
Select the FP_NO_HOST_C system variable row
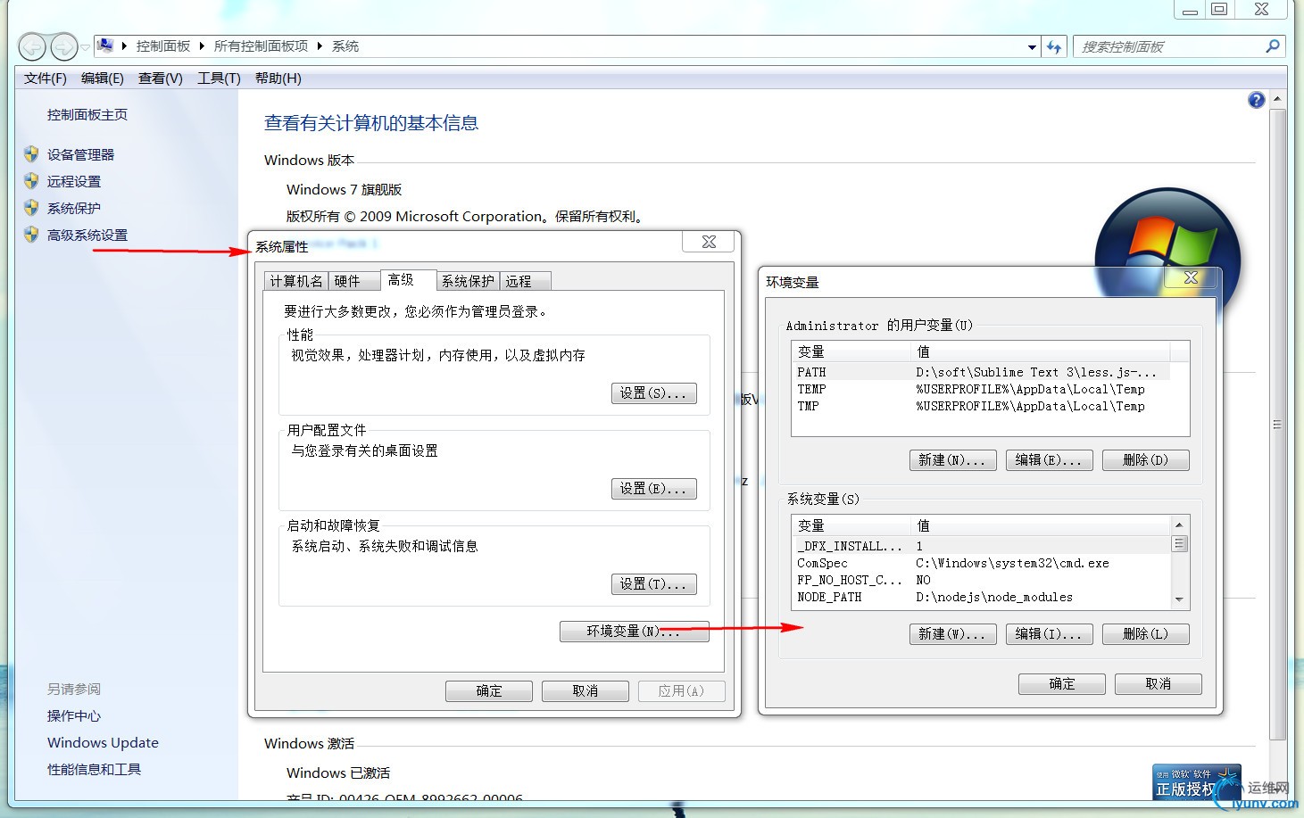981,580
